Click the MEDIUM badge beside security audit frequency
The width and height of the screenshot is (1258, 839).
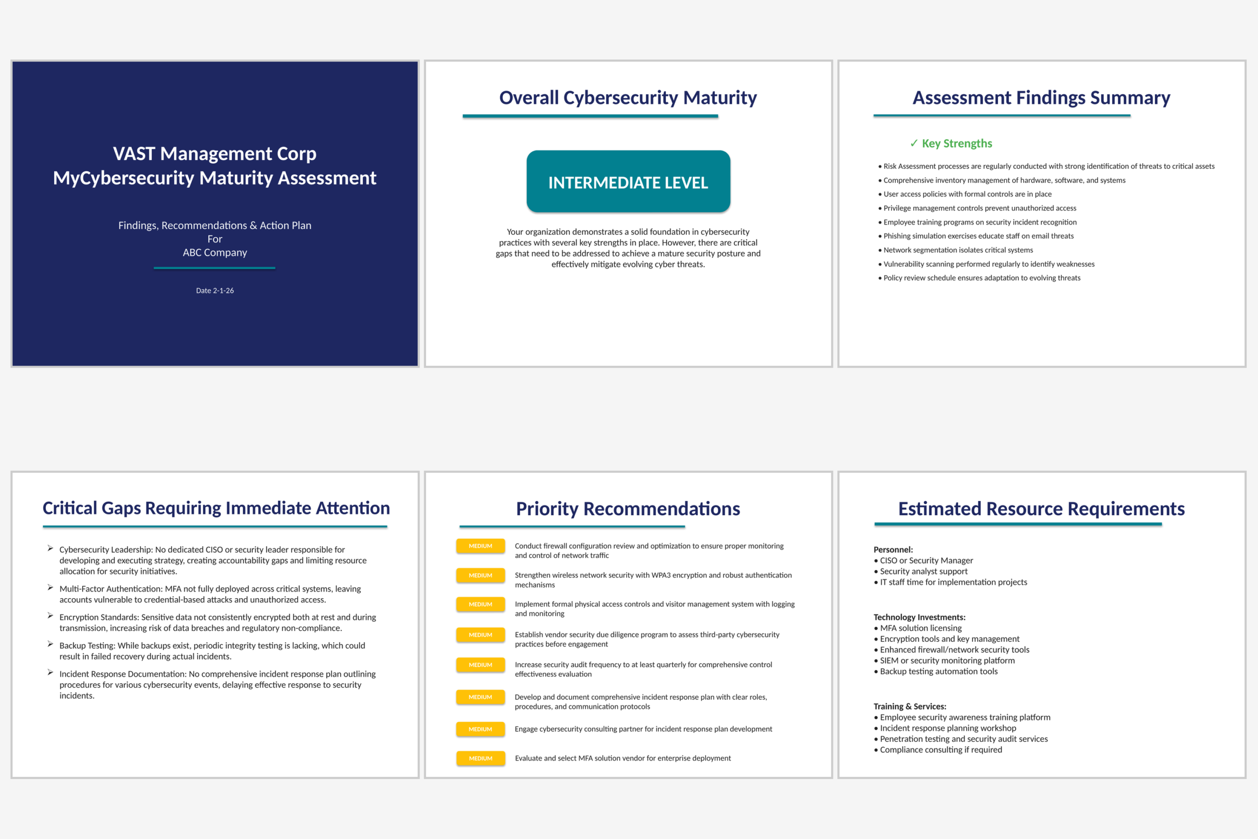(480, 665)
